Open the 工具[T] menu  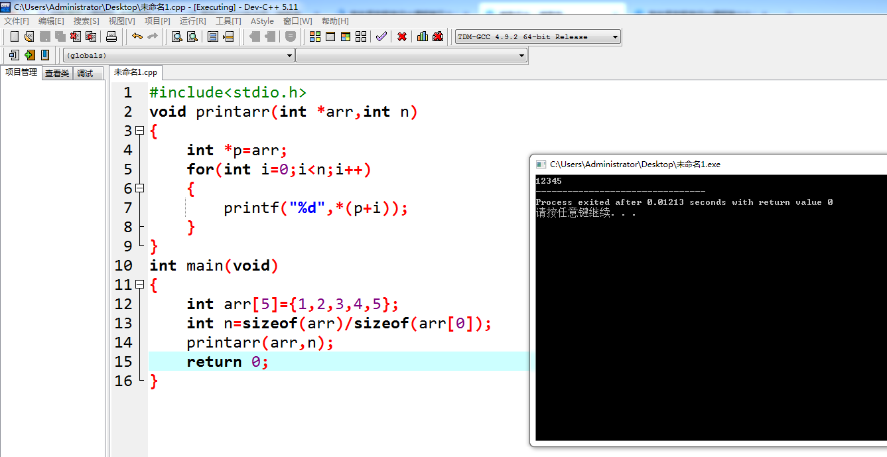228,21
